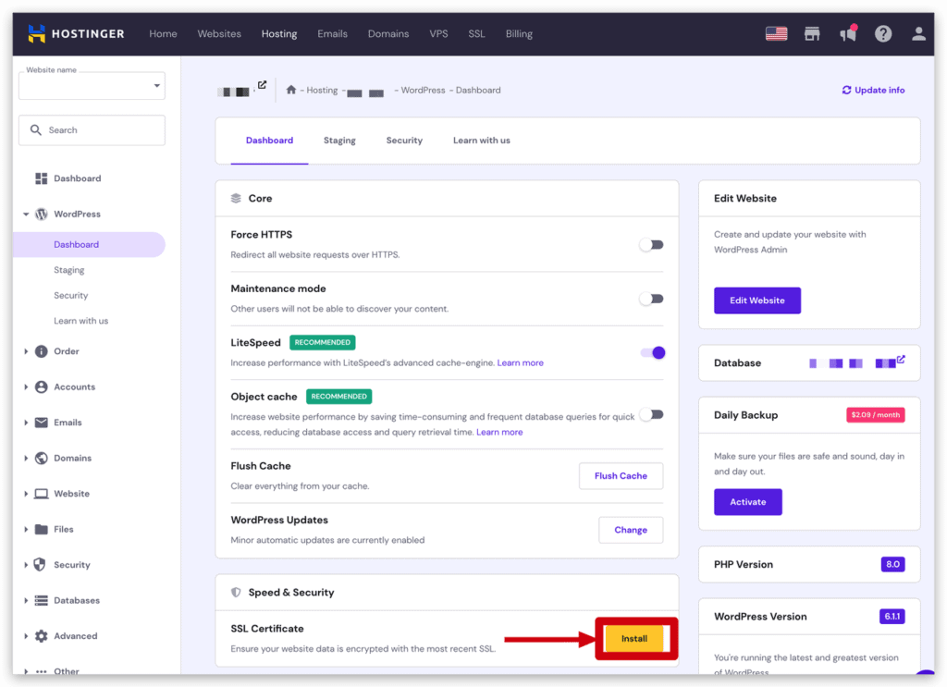Collapse the WordPress sidebar section arrow

pyautogui.click(x=26, y=215)
